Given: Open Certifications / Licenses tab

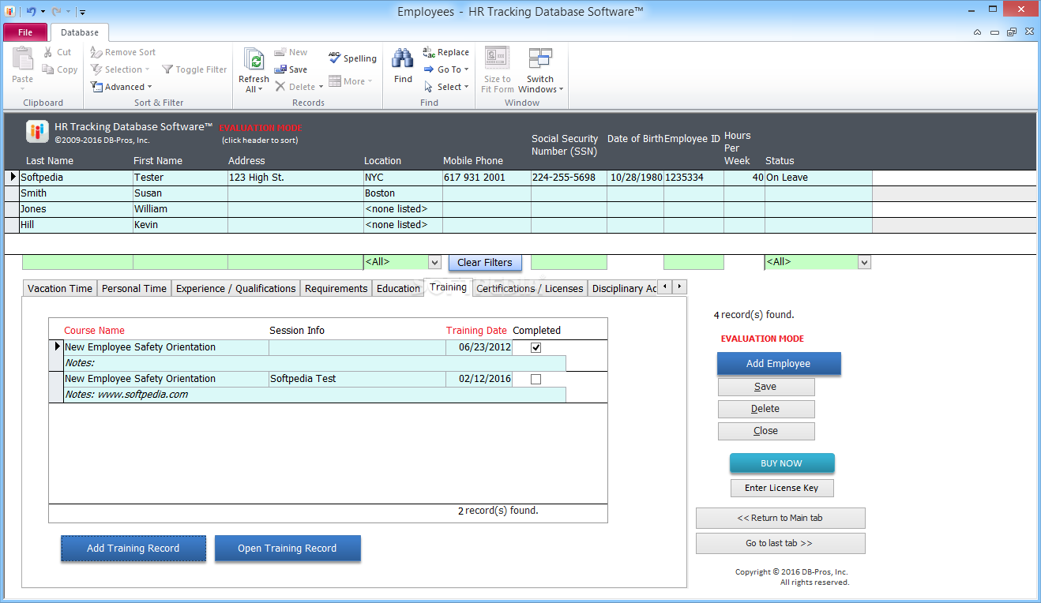Looking at the screenshot, I should coord(529,288).
